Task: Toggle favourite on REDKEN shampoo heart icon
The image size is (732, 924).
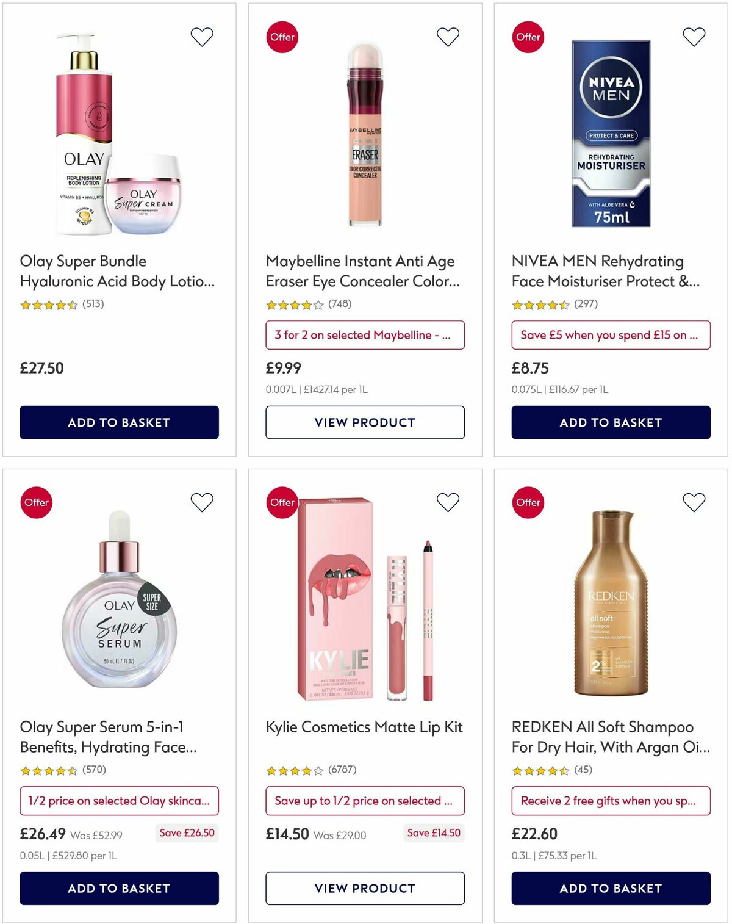Action: pos(692,502)
